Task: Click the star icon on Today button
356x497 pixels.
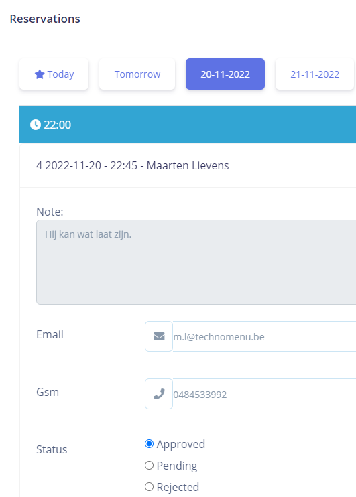Action: click(40, 74)
